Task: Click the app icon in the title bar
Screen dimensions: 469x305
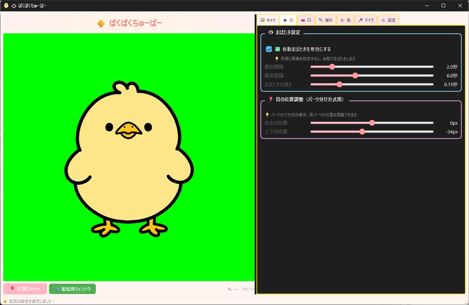Action: 6,6
